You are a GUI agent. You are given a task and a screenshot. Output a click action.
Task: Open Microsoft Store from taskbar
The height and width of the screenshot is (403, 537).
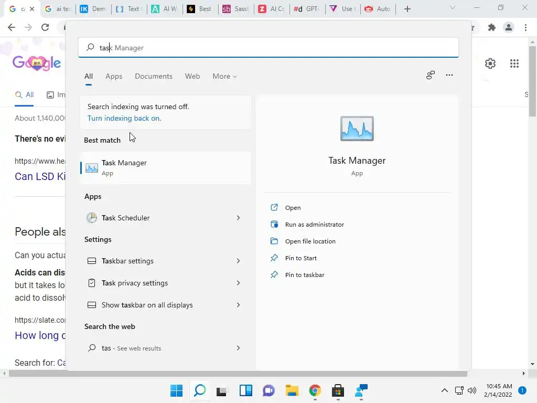338,390
